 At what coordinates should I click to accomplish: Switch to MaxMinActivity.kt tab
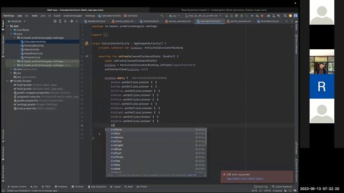click(95, 21)
